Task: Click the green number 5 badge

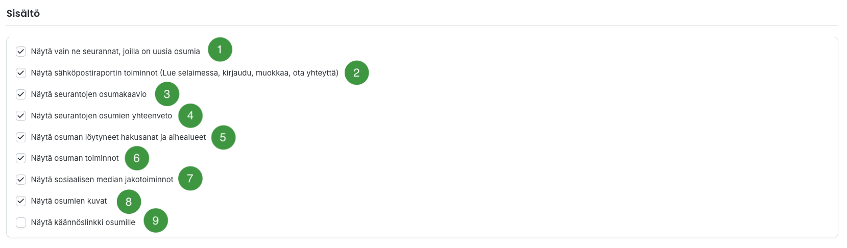Action: click(x=223, y=137)
